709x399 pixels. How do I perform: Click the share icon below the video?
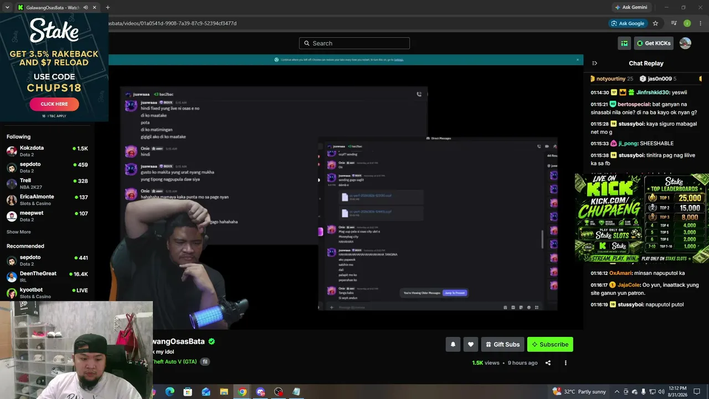coord(548,363)
